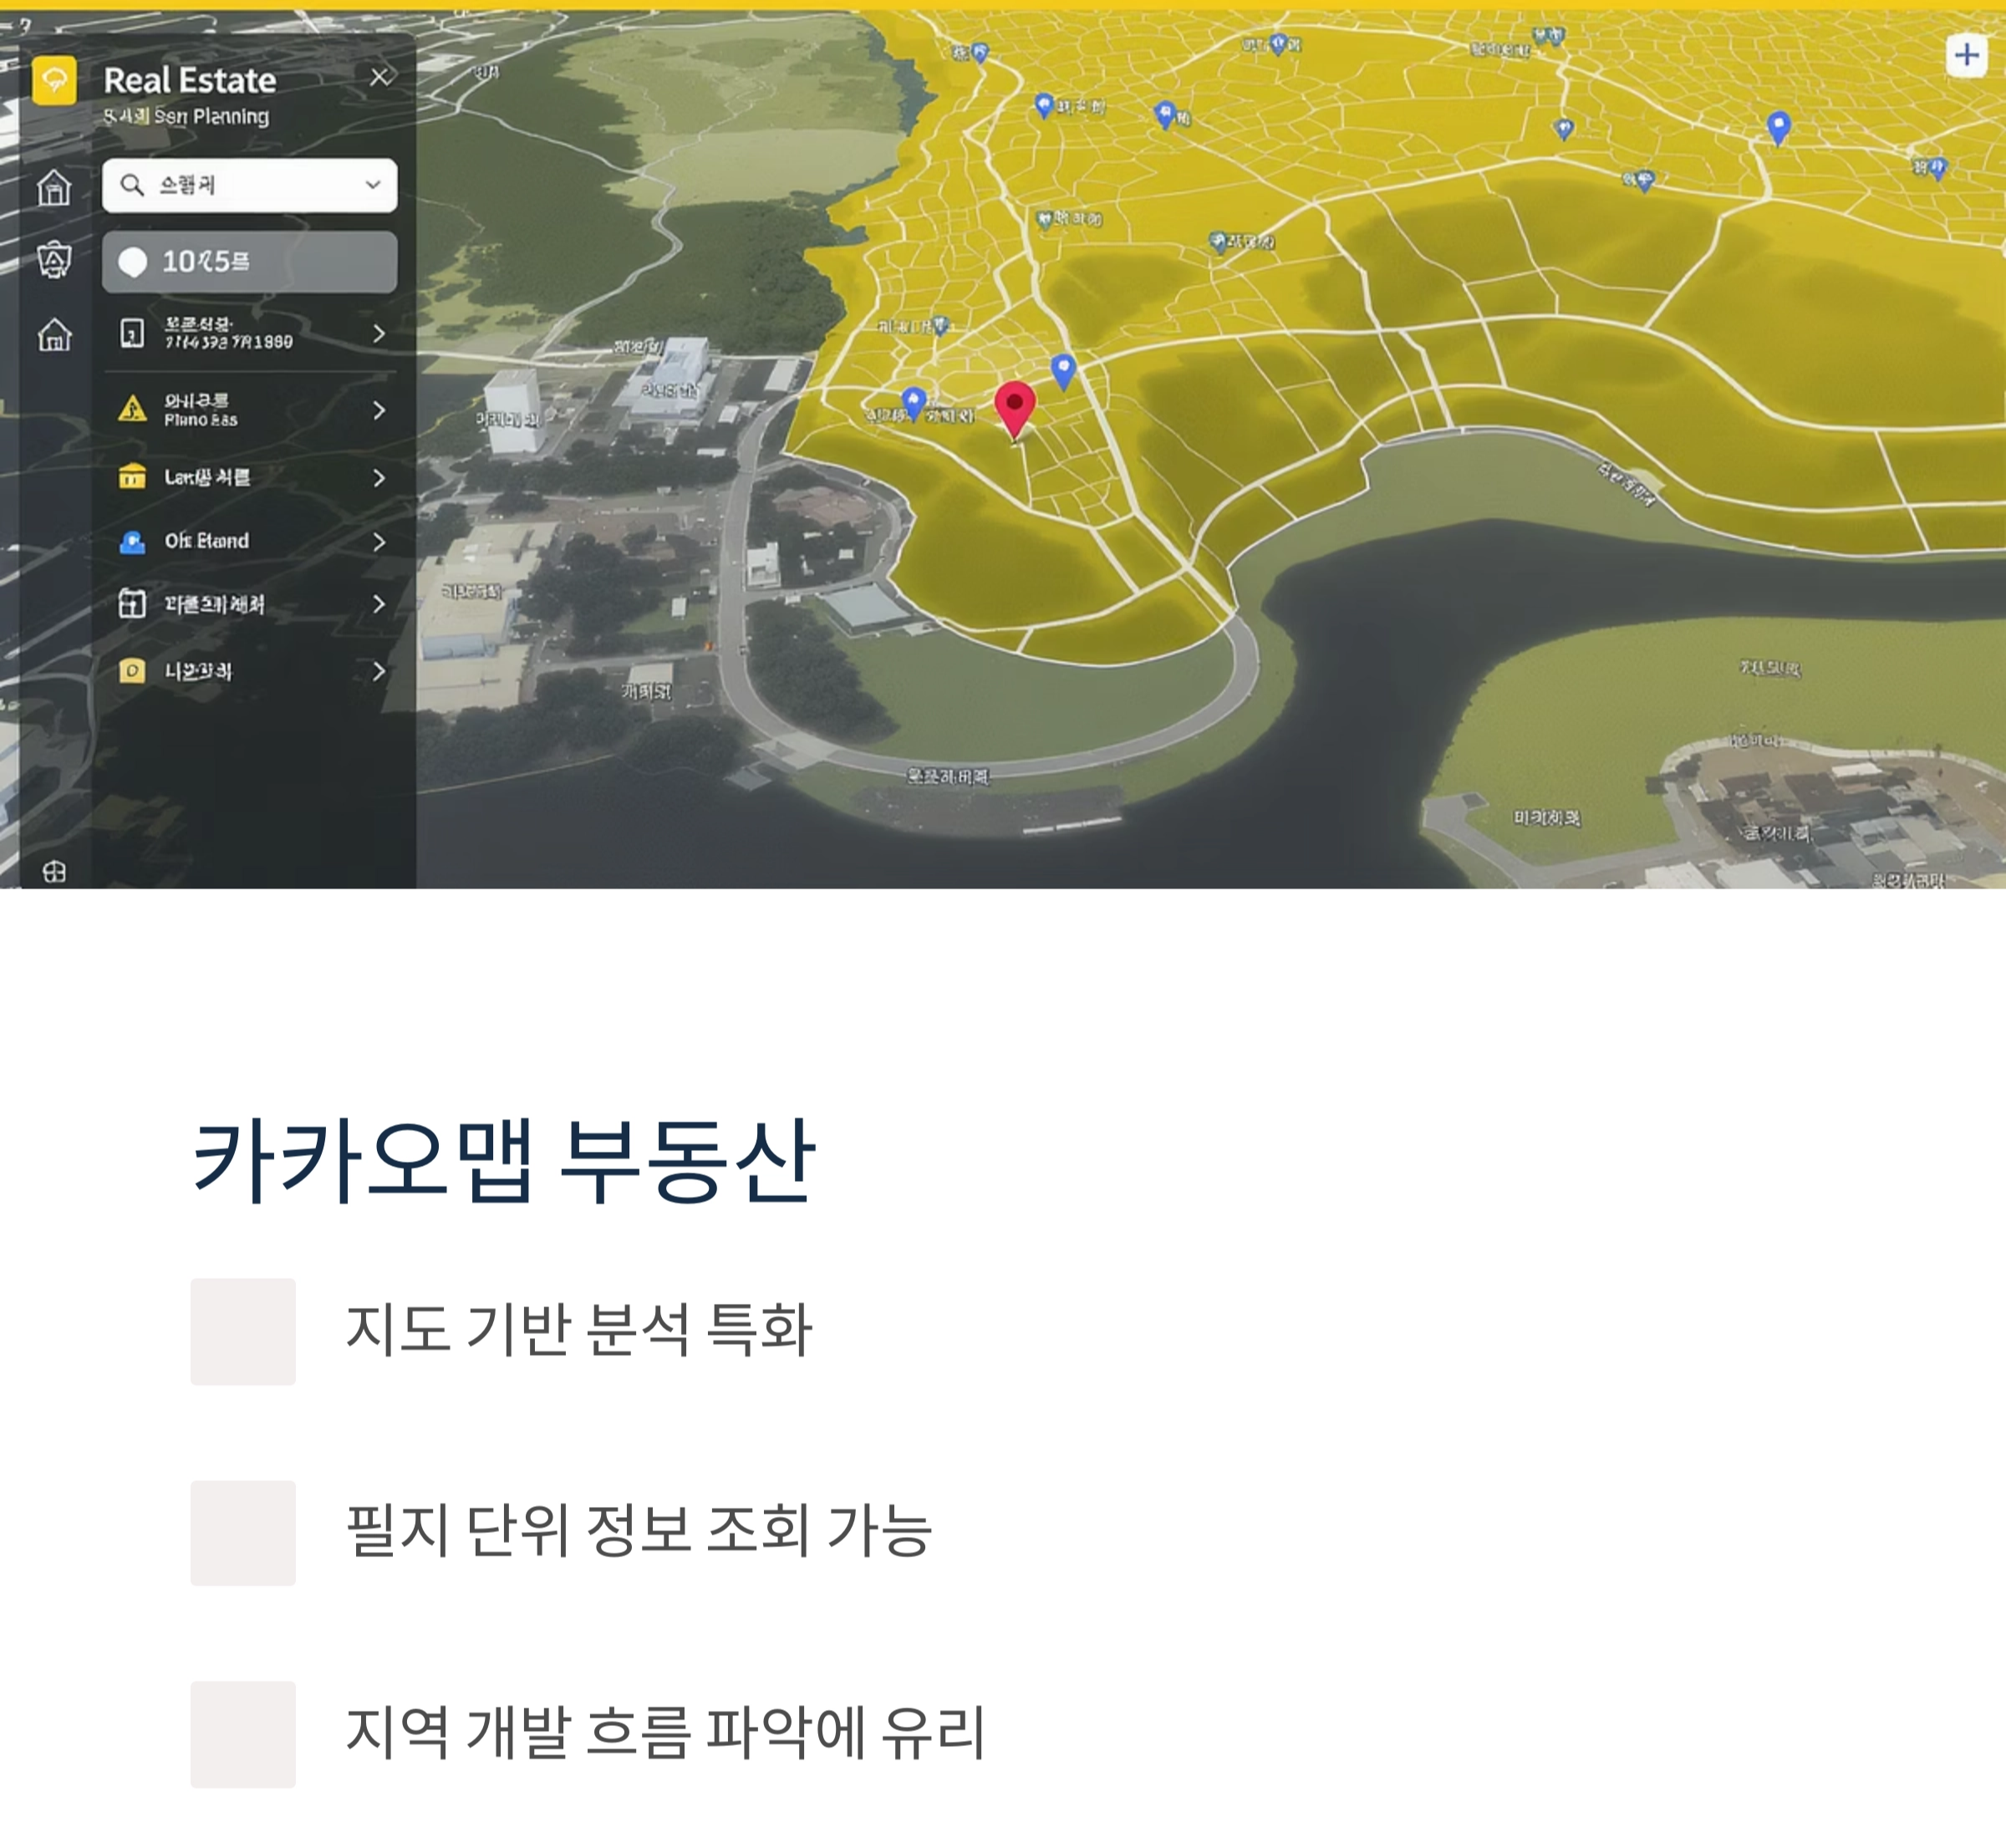Open the globe icon at bottom of rail
The width and height of the screenshot is (2006, 1848).
click(55, 872)
